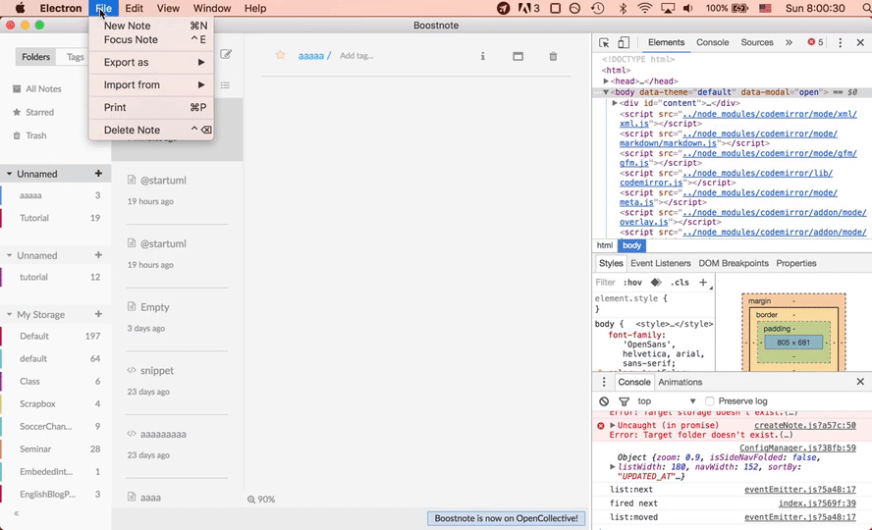
Task: Toggle the DevTools device toolbar icon
Action: (624, 43)
